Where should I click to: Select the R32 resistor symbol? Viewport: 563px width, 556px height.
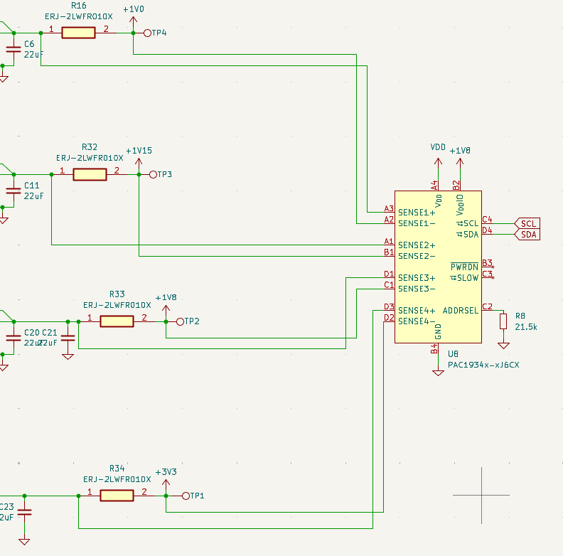tap(90, 174)
